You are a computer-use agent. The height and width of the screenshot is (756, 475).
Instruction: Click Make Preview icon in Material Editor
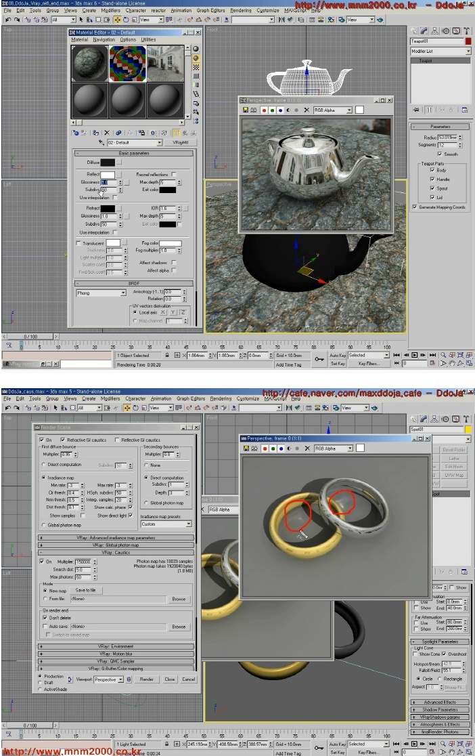click(196, 94)
